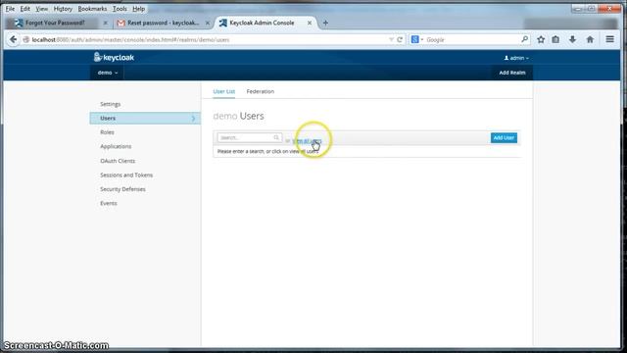Click the Keycloak logo

(x=114, y=57)
